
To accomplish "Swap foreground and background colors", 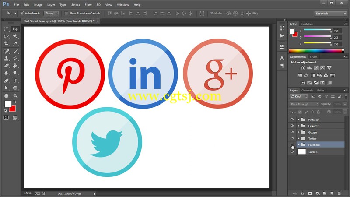I will click(15, 102).
